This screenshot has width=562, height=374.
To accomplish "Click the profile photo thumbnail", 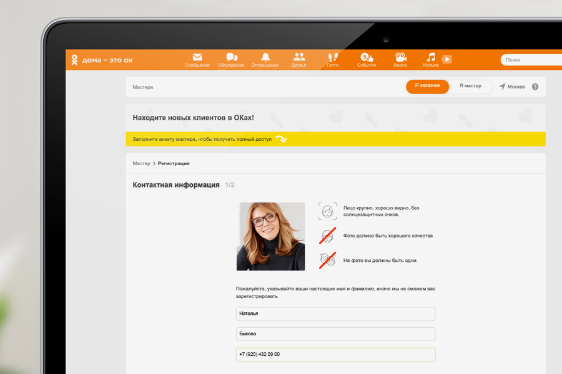I will point(270,236).
